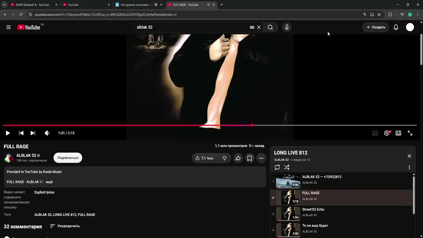Open the account avatar menu
423x238 pixels.
tap(410, 27)
